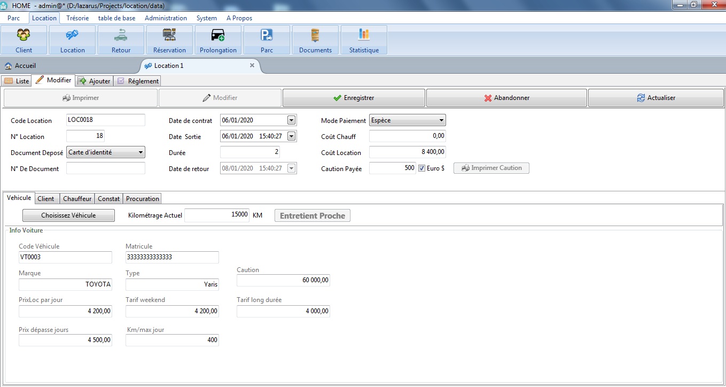This screenshot has height=387, width=726.
Task: Click the N° De Document field
Action: (x=106, y=168)
